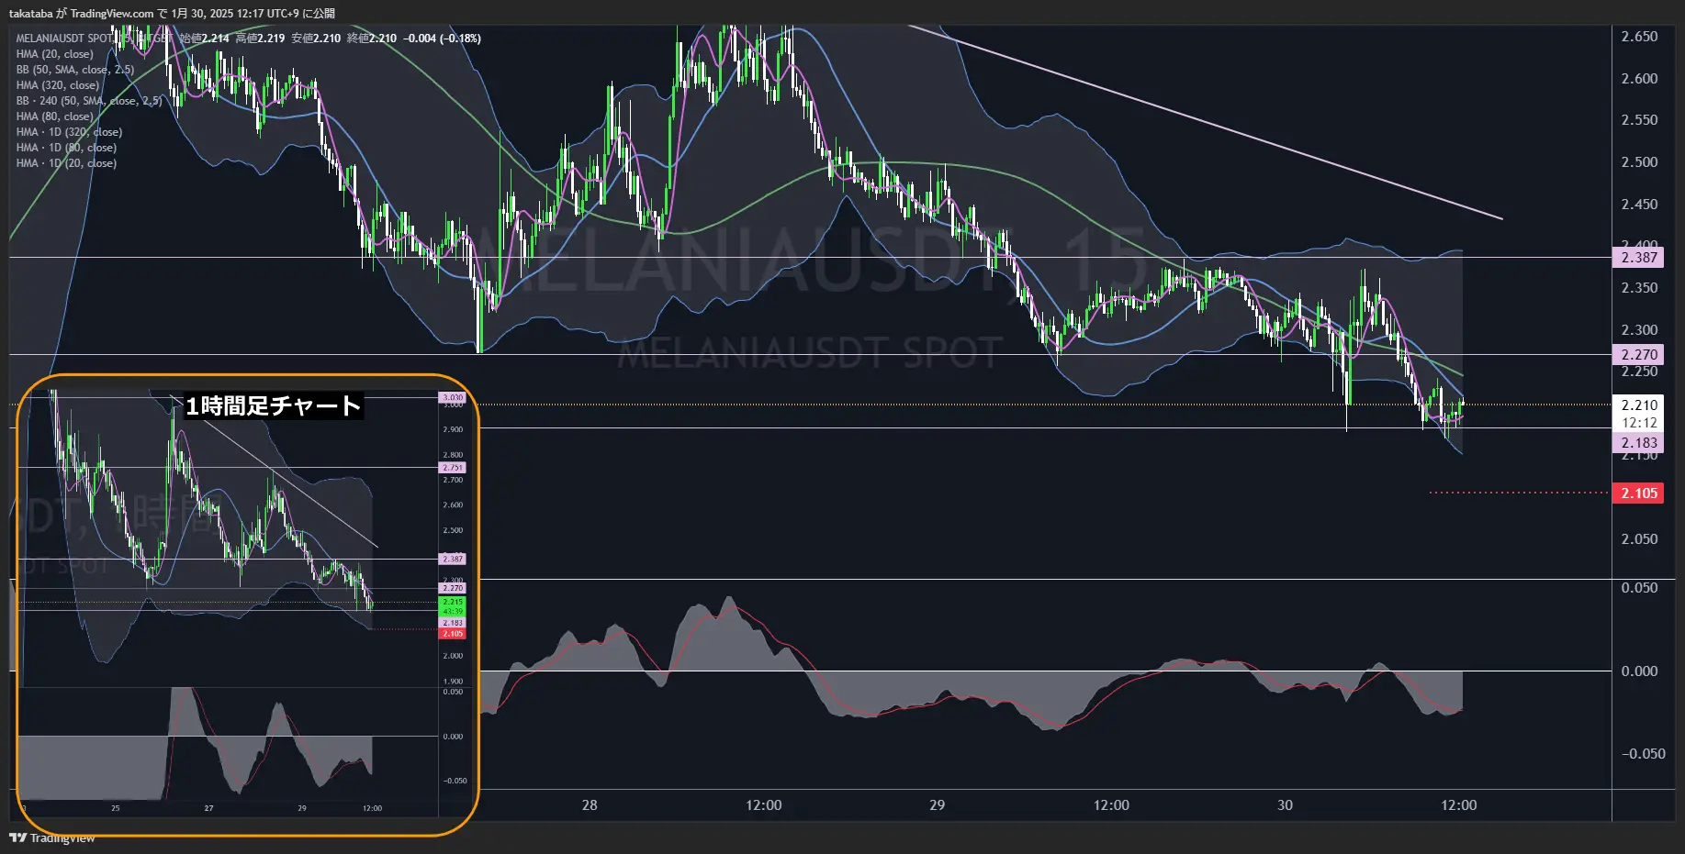
Task: Click date label 27 on the inset chart axis
Action: pos(208,808)
